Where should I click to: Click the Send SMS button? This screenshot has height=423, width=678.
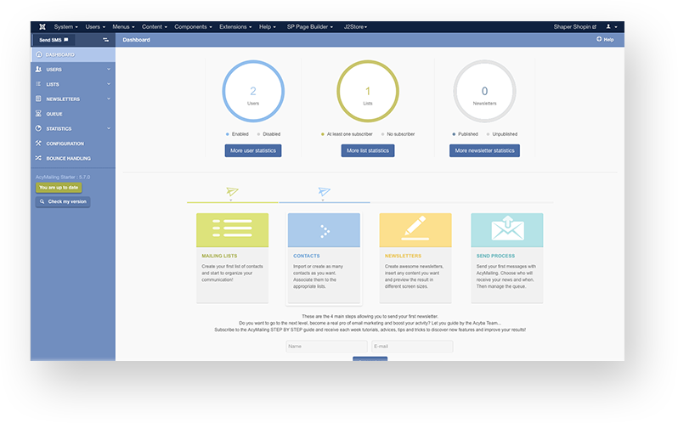[x=55, y=40]
